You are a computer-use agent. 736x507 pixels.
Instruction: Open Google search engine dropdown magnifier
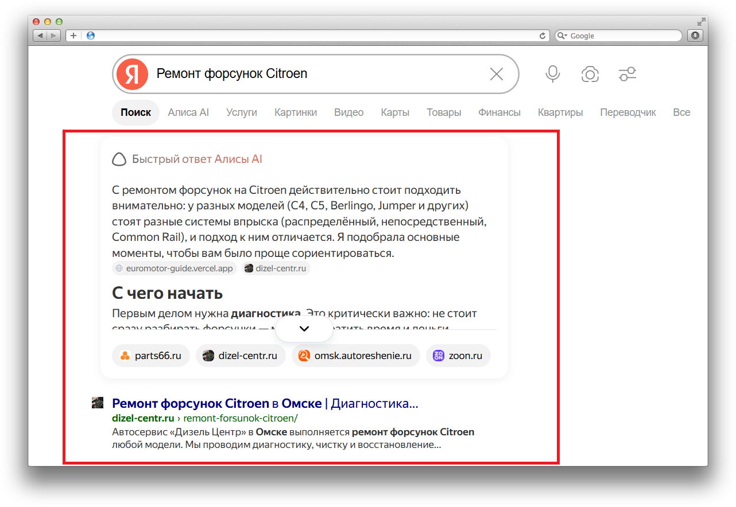(x=562, y=36)
